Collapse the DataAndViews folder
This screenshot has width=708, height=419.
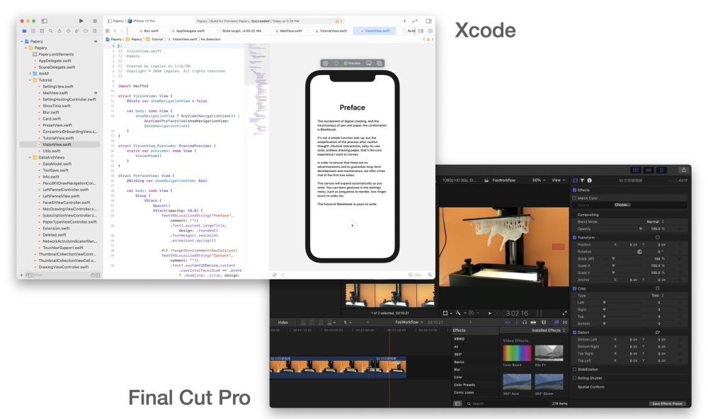[30, 158]
